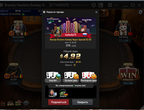Screen dimensions: 144x110
Task: Select the Последняя рука hand card
Action: (89, 77)
